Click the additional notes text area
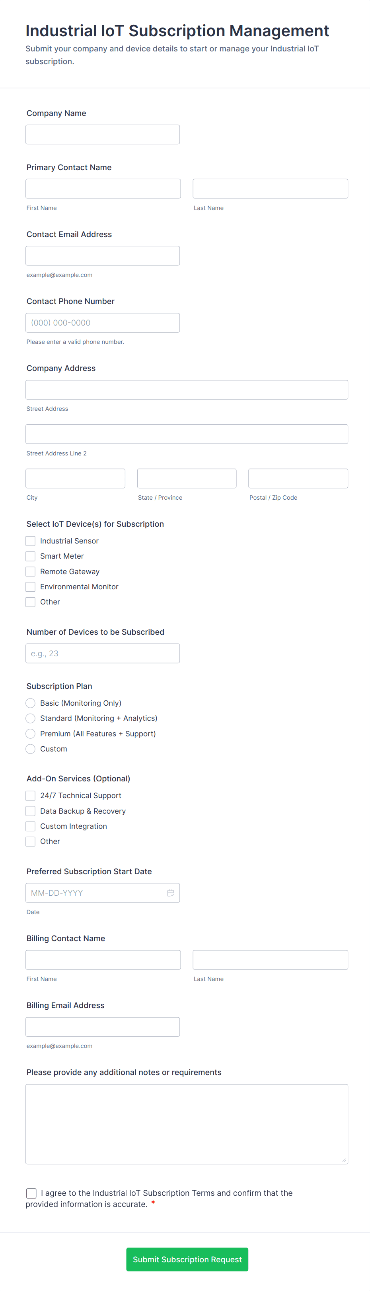This screenshot has height=1291, width=370. [x=187, y=1124]
